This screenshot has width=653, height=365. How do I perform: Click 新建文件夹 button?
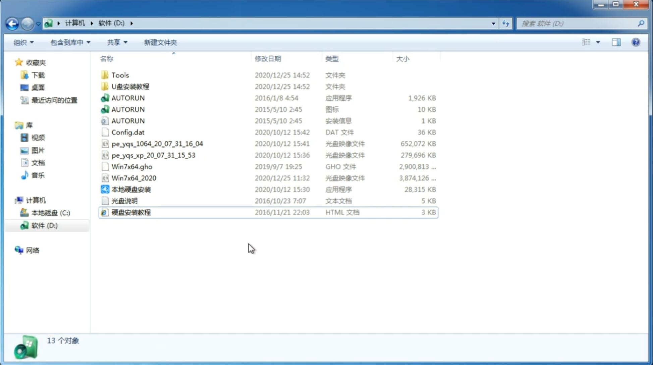coord(161,42)
